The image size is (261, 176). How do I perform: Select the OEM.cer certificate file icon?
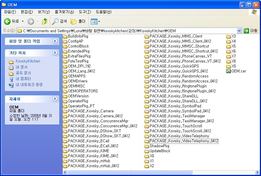(x=228, y=71)
